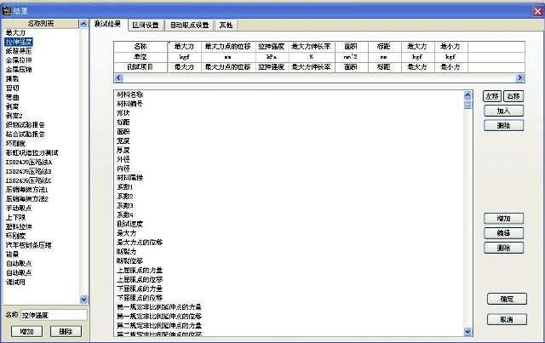Image resolution: width=545 pixels, height=343 pixels.
Task: Close the 结果 dialog window
Action: 534,6
